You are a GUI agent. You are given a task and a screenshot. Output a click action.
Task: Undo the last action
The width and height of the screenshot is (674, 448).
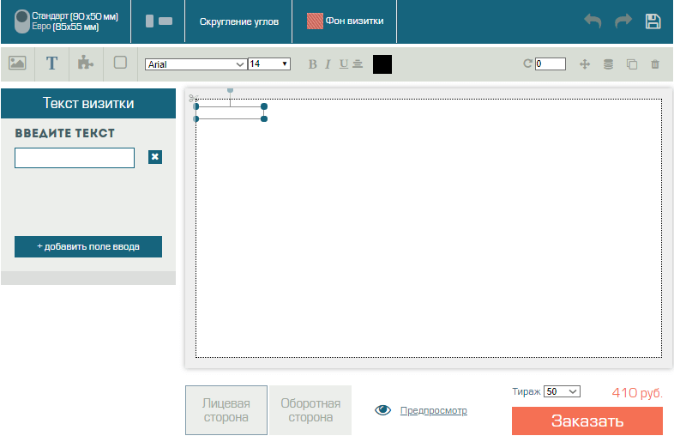point(593,21)
